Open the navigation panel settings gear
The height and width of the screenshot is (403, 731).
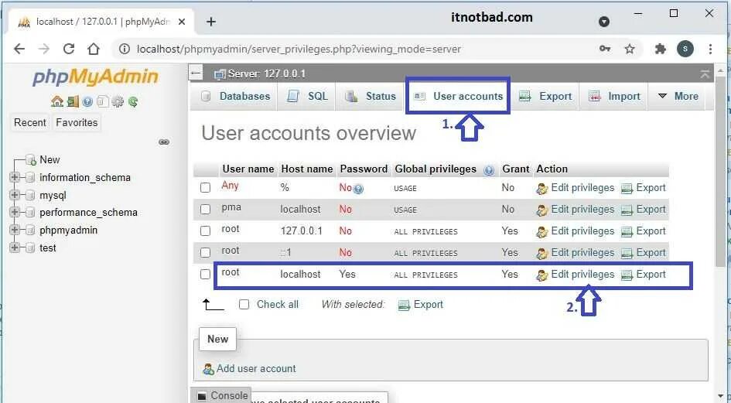(x=118, y=101)
